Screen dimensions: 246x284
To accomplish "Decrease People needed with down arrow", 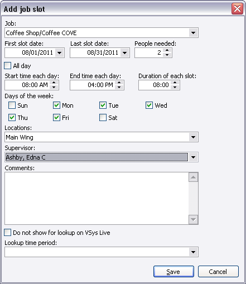I will 167,55.
